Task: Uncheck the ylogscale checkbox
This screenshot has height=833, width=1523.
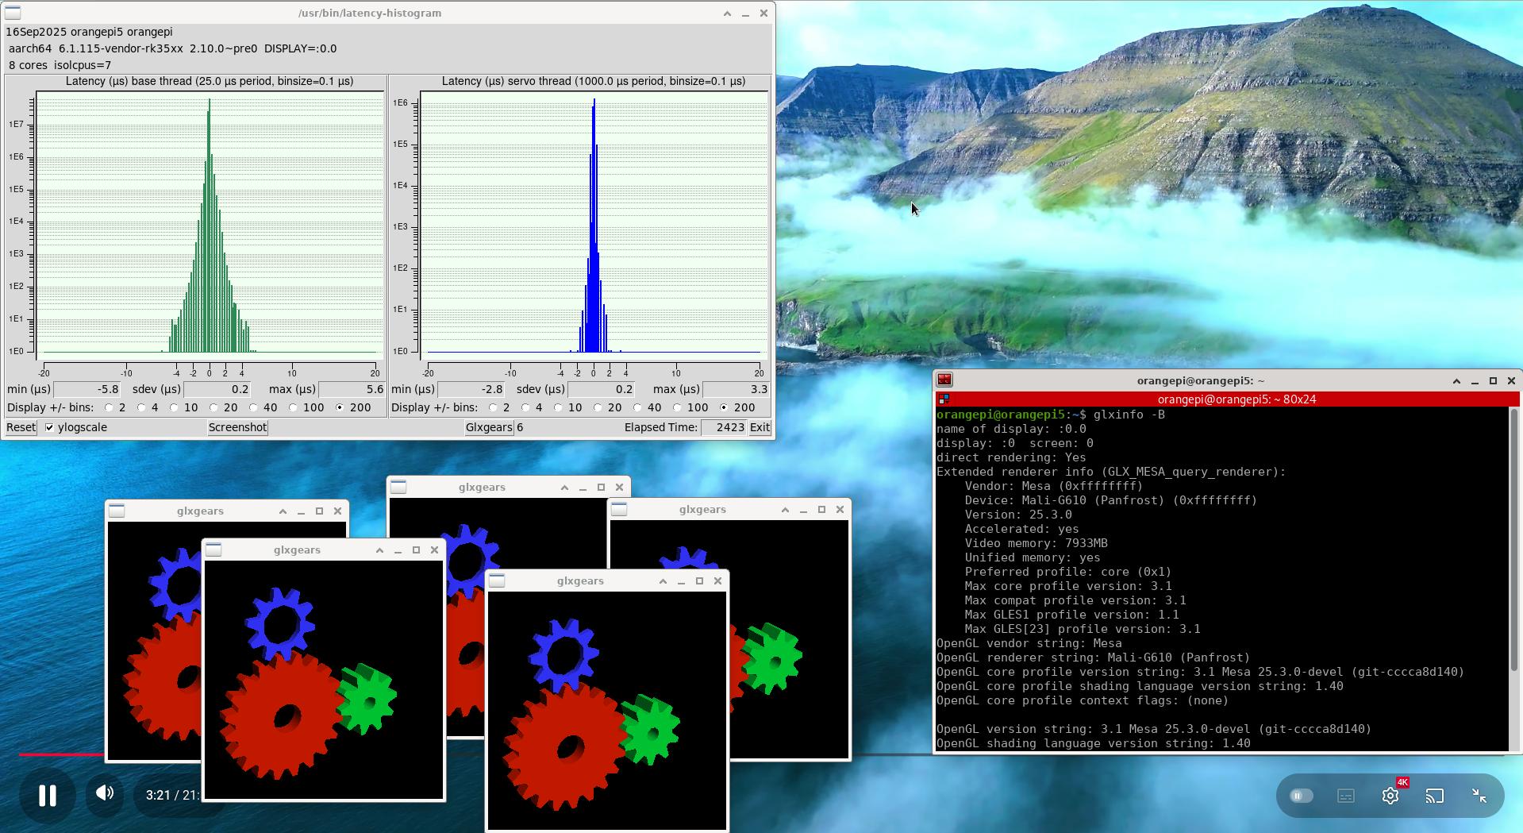Action: (x=50, y=428)
